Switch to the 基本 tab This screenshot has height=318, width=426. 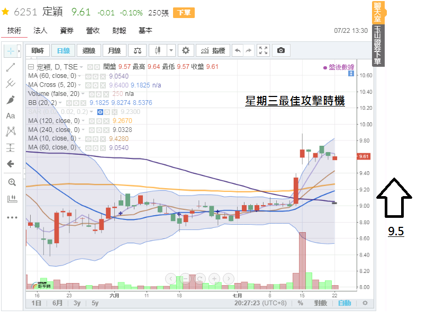pos(146,30)
